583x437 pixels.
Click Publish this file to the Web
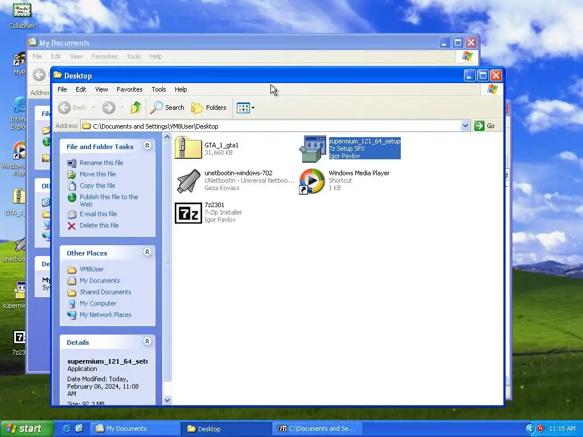click(x=109, y=200)
